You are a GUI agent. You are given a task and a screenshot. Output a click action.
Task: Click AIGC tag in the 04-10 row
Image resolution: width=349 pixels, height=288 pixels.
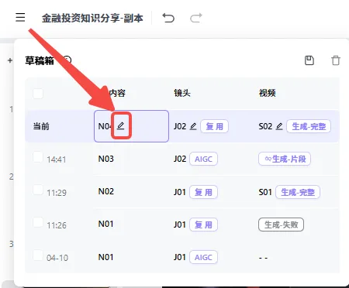(203, 257)
